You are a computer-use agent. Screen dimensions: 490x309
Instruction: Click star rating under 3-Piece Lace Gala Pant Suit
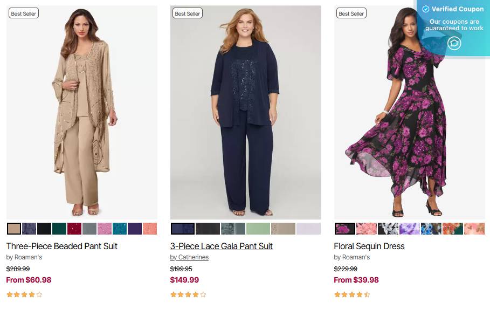point(188,294)
